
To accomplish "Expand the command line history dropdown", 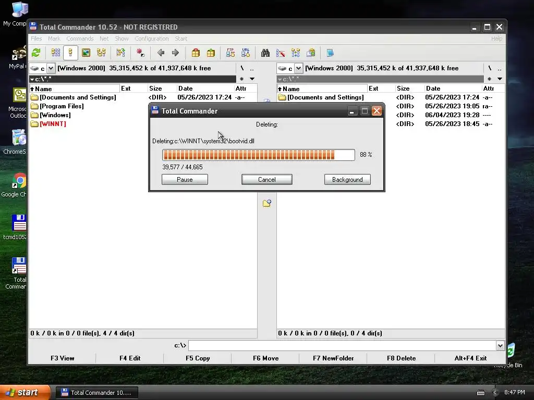I will point(500,346).
